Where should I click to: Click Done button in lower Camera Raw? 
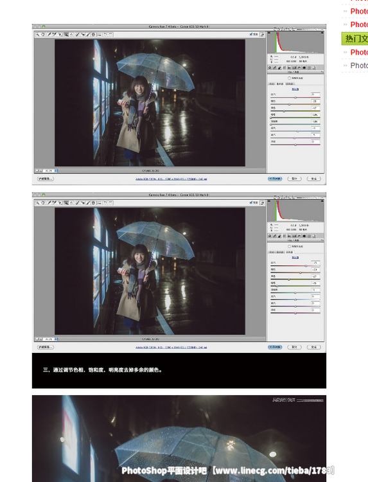pyautogui.click(x=313, y=347)
